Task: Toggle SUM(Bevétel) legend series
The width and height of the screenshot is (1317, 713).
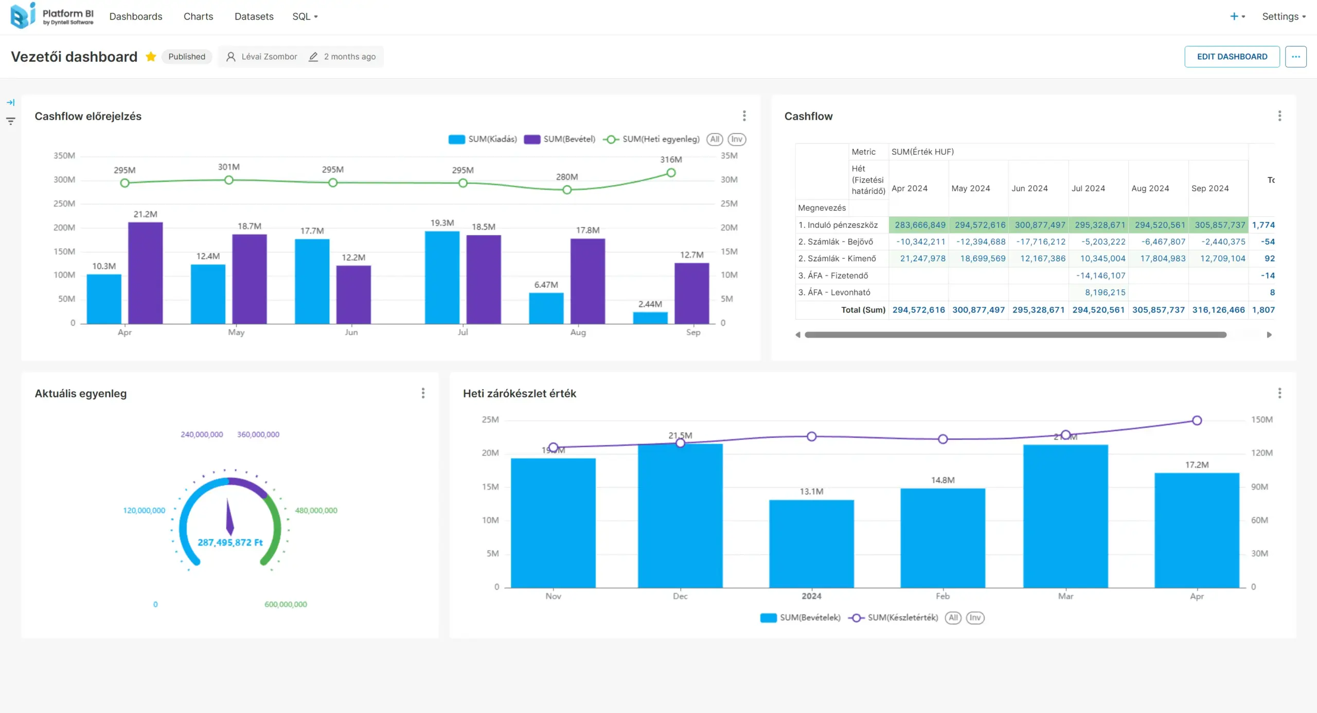Action: pos(560,139)
